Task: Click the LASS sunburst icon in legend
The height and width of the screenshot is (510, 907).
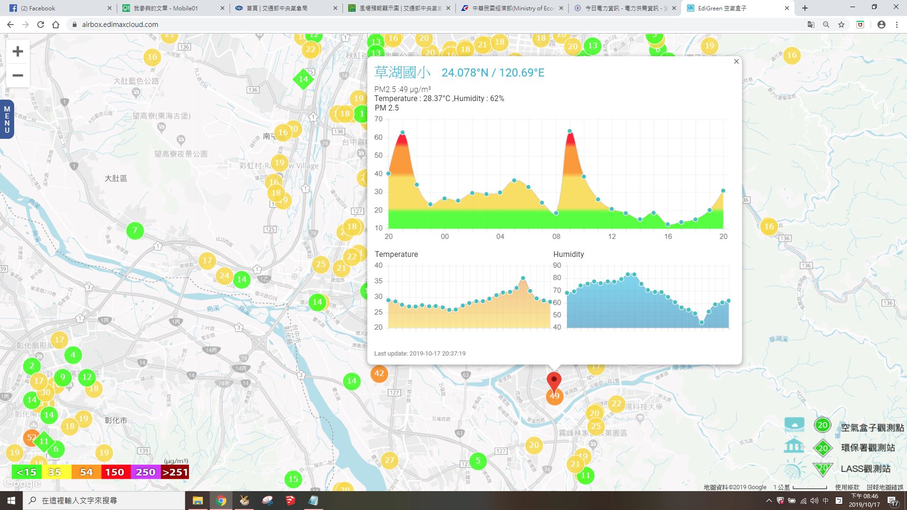Action: pyautogui.click(x=794, y=468)
